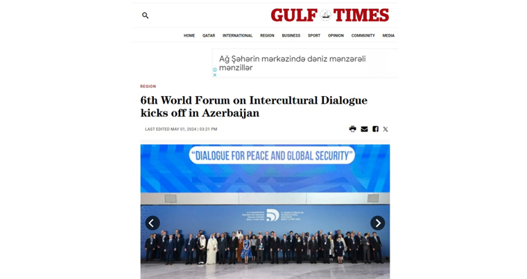
Task: Click the Gulf Times logo
Action: [329, 15]
